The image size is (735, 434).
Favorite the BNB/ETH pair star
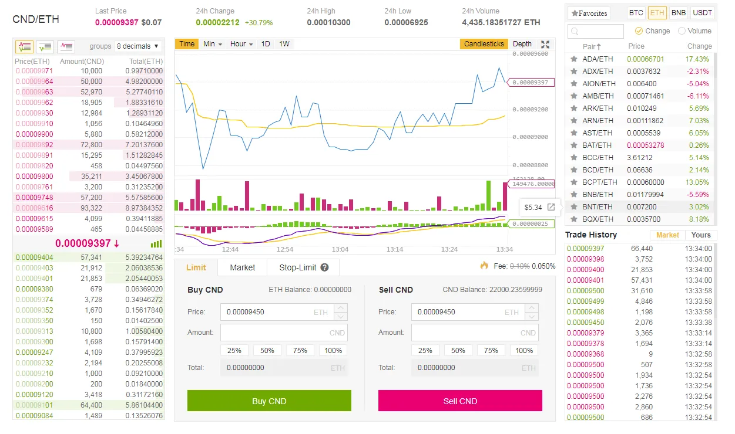(x=574, y=195)
